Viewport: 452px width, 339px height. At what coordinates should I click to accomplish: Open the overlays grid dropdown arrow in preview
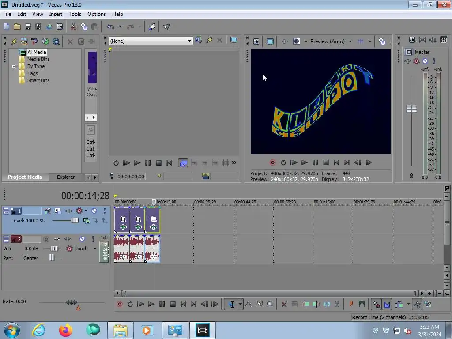pyautogui.click(x=370, y=41)
